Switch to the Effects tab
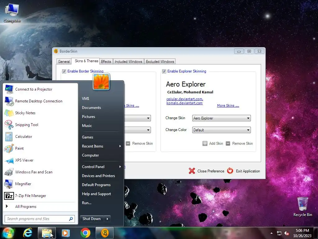 coord(106,62)
